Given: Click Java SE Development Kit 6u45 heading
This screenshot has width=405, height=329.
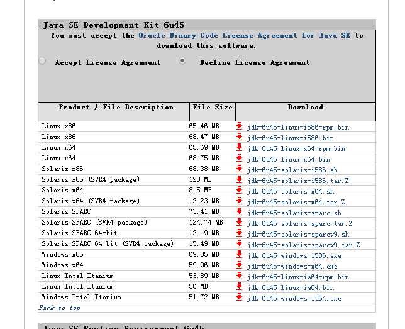Looking at the screenshot, I should point(113,25).
